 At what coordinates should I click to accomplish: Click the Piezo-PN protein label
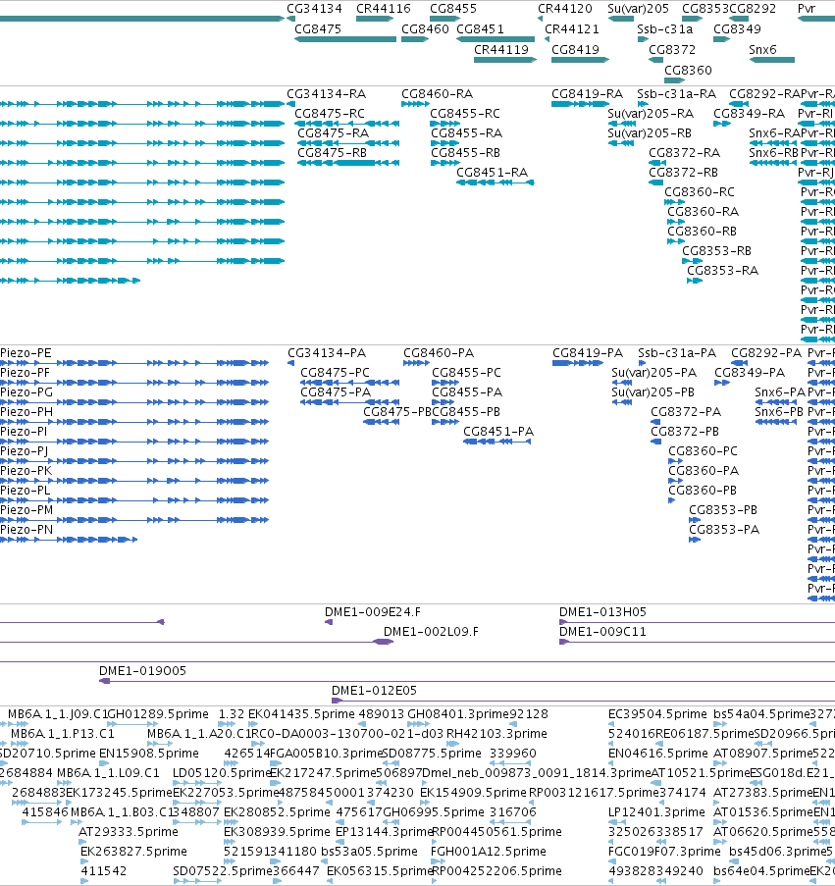click(x=26, y=530)
